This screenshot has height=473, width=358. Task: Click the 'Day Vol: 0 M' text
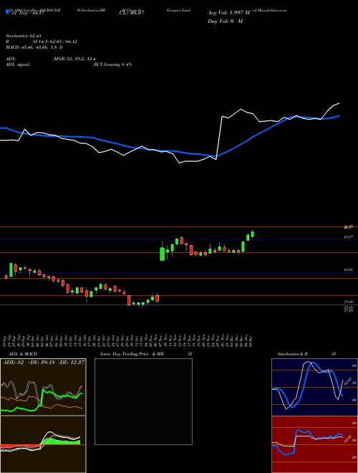225,21
